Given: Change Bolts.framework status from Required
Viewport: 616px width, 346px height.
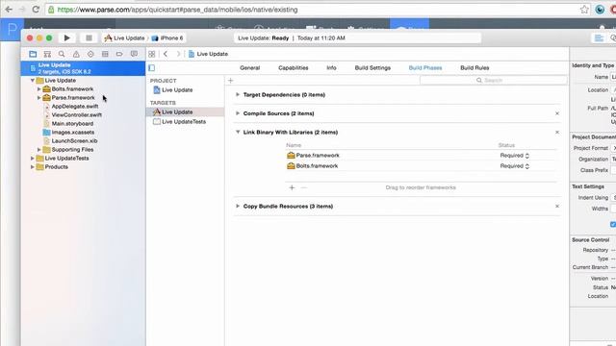Looking at the screenshot, I should click(515, 166).
